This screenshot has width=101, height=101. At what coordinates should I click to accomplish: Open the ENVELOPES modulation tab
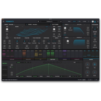pos(28,59)
